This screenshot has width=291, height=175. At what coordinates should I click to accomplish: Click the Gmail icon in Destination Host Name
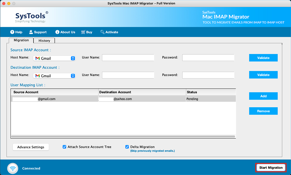(38, 76)
